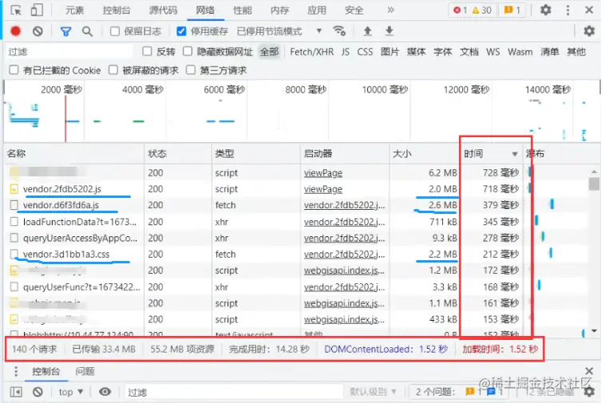This screenshot has height=403, width=605.
Task: Enable 被屏蔽的请求 checkbox
Action: pos(113,69)
